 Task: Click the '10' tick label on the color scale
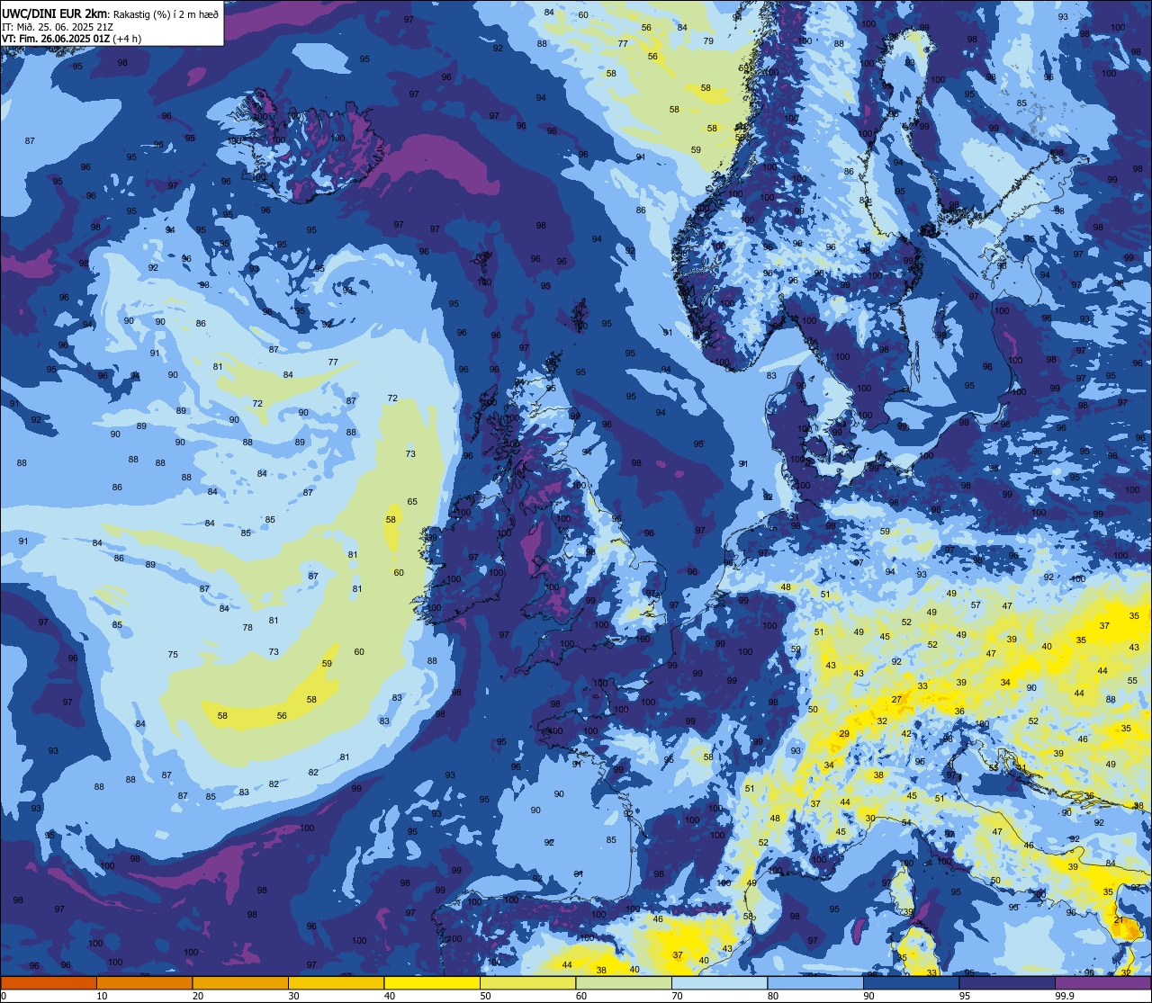[x=102, y=996]
